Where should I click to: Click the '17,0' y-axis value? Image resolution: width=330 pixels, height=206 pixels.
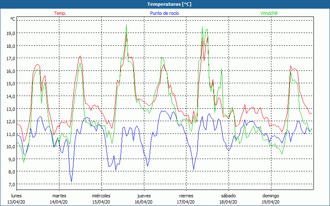(10, 59)
